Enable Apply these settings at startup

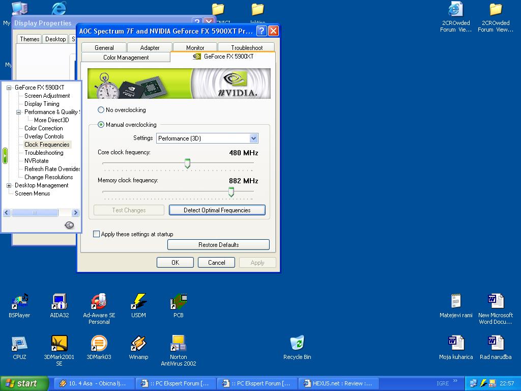pos(96,234)
